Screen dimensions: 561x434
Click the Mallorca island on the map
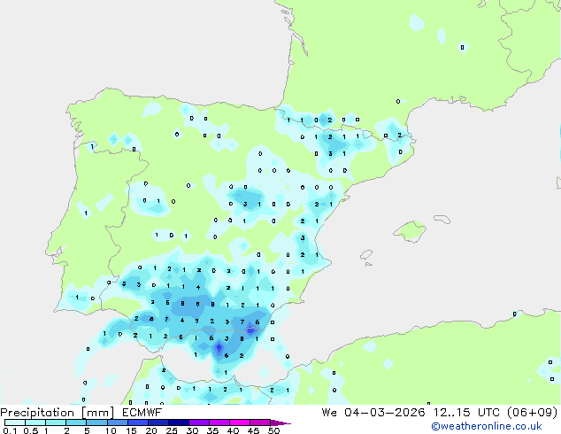tap(410, 231)
